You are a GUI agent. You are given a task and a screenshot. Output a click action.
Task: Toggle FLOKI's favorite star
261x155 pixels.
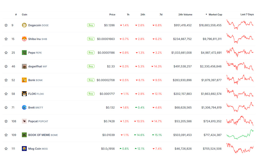click(6, 94)
